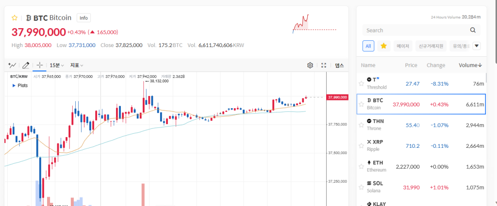497x206 pixels.
Task: Select the star favorites filter tab
Action: point(383,46)
